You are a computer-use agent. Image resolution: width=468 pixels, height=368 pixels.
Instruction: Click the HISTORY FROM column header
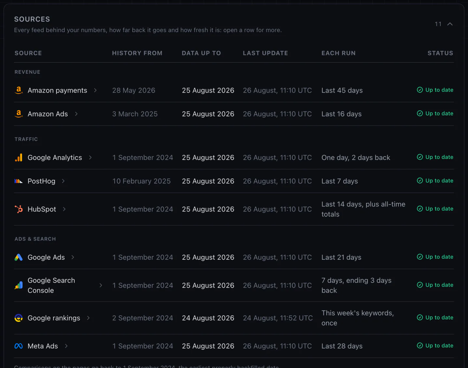[137, 53]
